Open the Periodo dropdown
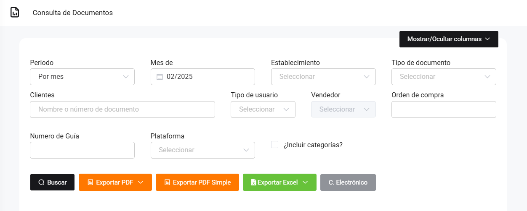Screen dimensions: 527x211 coord(82,77)
